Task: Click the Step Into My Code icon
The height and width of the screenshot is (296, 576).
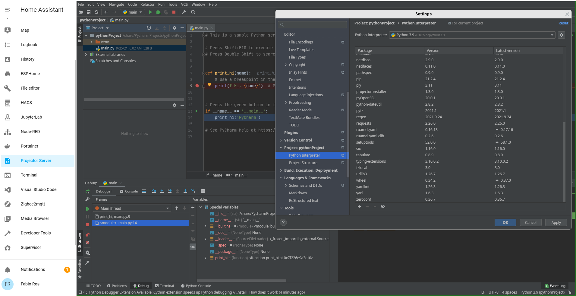Action: (170, 191)
